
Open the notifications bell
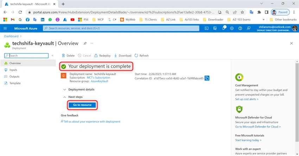223,28
